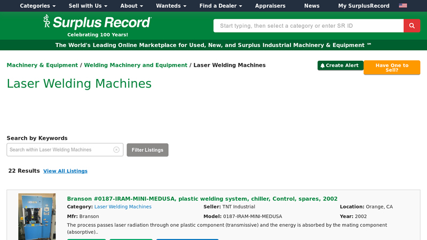Click the 'Year: 2002' text
Image resolution: width=427 pixels, height=240 pixels.
[x=353, y=217]
